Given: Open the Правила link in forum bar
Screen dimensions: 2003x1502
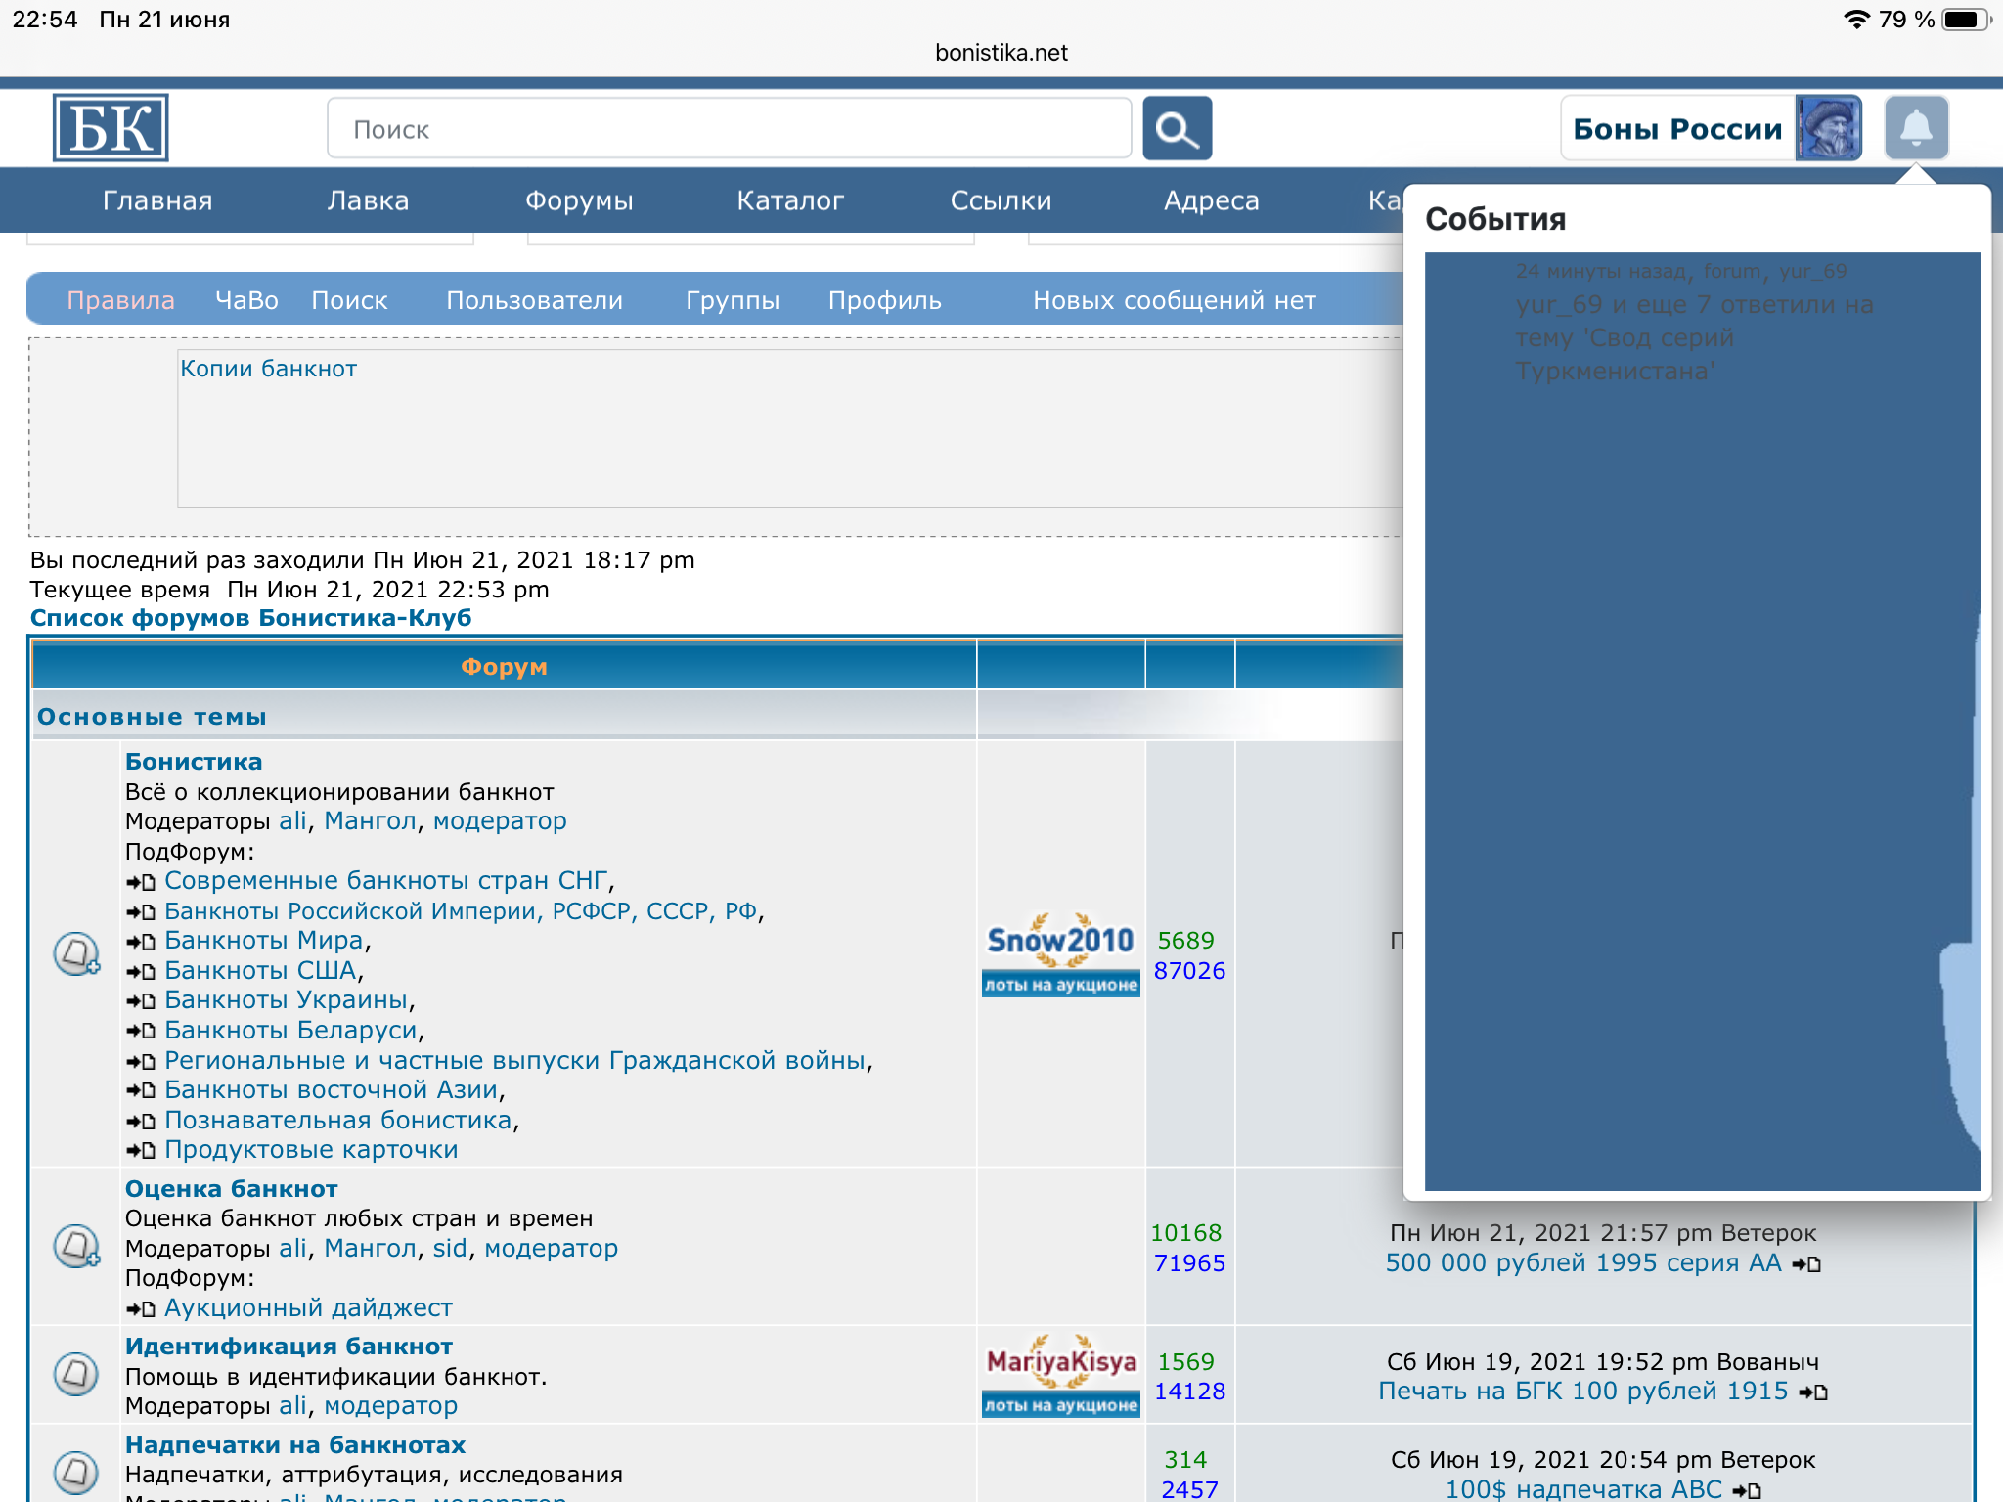Looking at the screenshot, I should tap(120, 300).
